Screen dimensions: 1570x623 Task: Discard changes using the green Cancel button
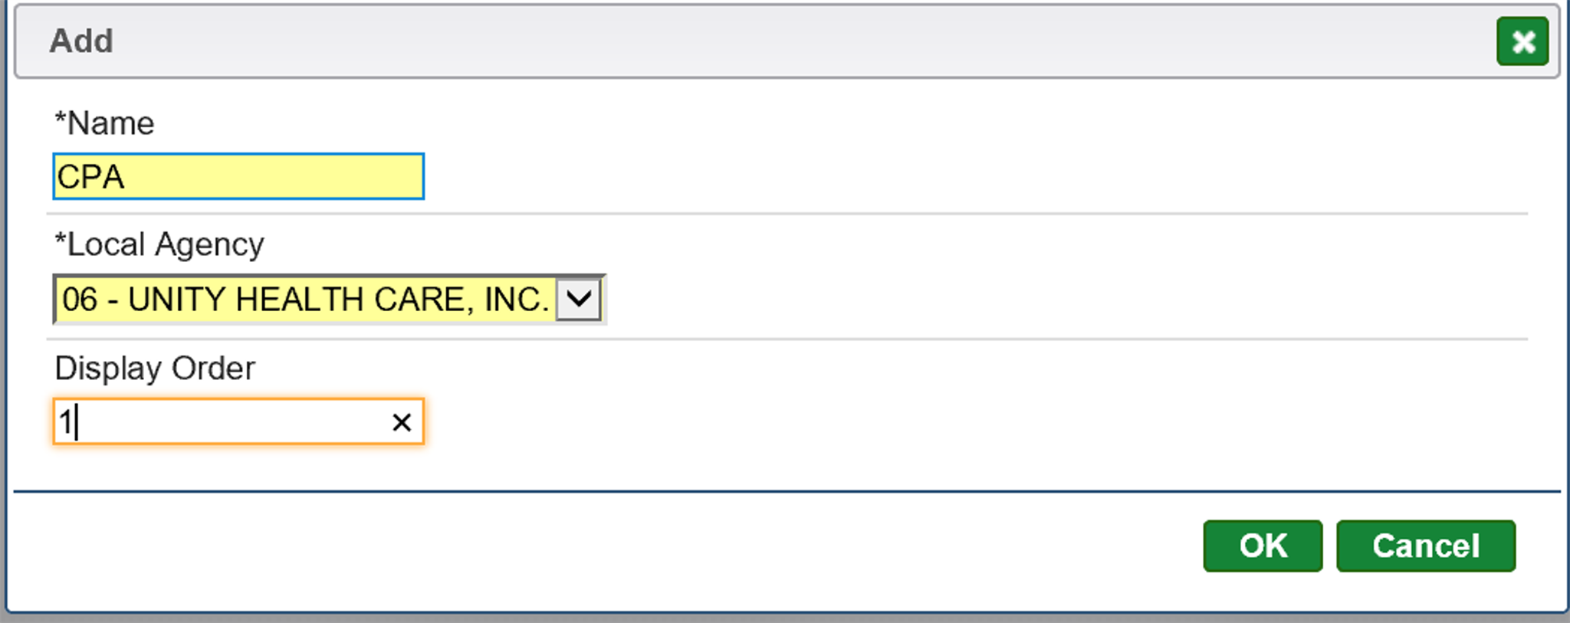pyautogui.click(x=1425, y=546)
